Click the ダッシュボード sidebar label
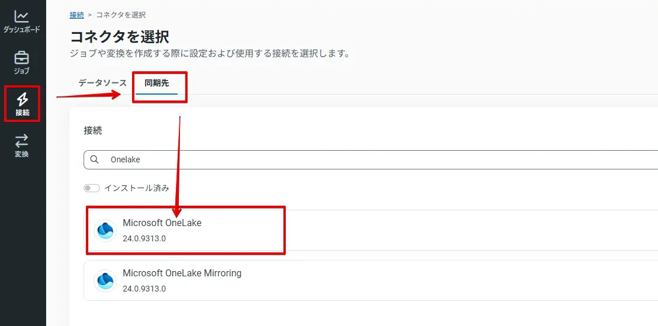The image size is (658, 326). 22,29
